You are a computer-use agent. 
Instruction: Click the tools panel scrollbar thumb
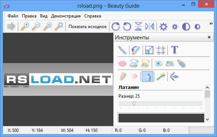(x=207, y=94)
